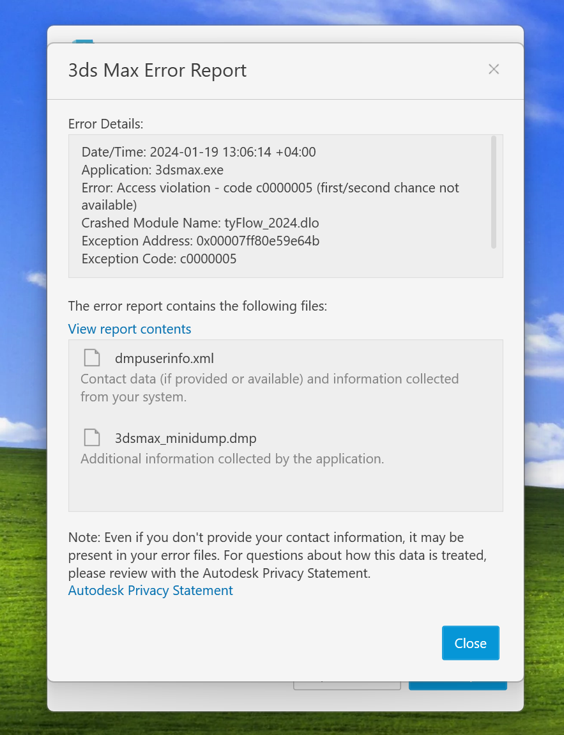Click the 'Additional information collected' description text
The width and height of the screenshot is (564, 735).
click(232, 459)
